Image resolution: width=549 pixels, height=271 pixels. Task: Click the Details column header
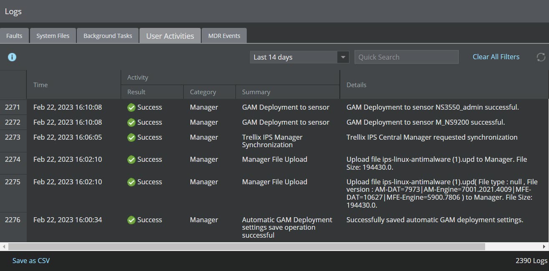click(x=445, y=85)
